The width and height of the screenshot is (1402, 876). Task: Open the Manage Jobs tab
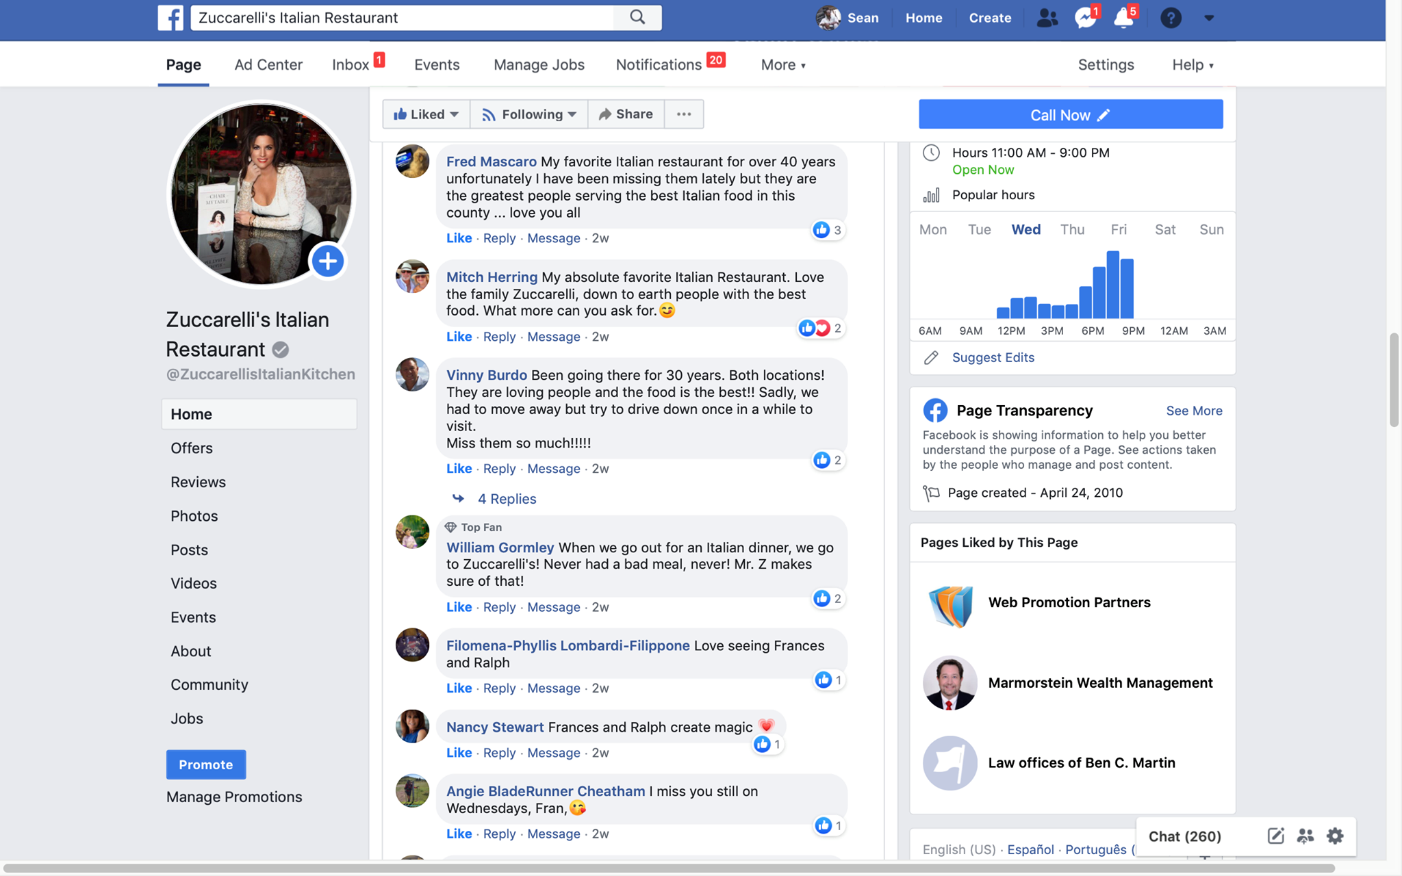point(539,65)
